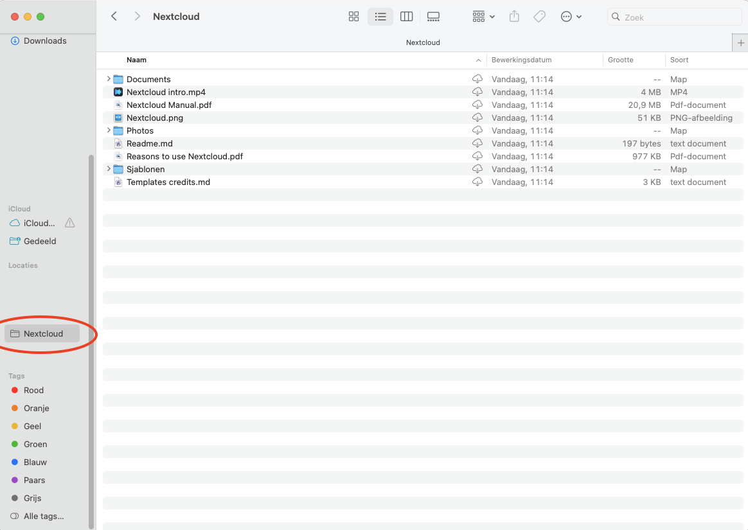Select the Nextcloud intro.mp4 file icon
Viewport: 748px width, 530px height.
click(118, 92)
